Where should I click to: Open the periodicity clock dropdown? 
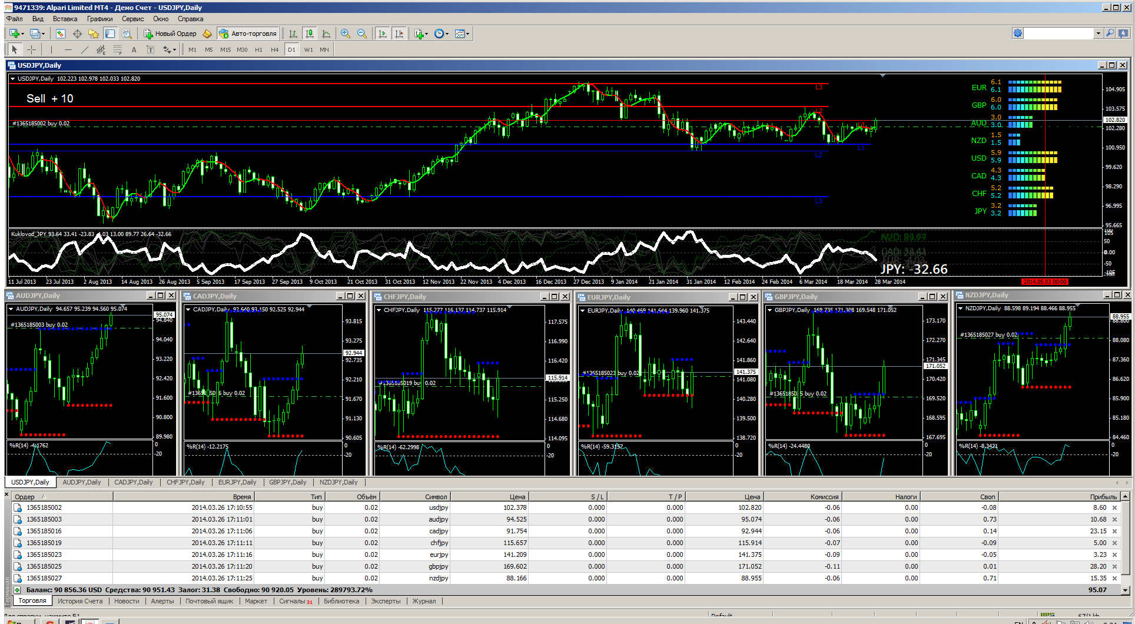coord(442,34)
